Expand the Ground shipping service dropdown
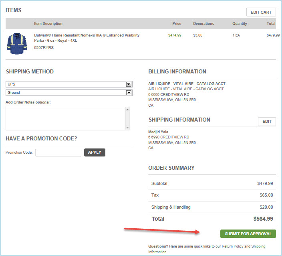Screen dimensions: 282x256 click(x=66, y=93)
